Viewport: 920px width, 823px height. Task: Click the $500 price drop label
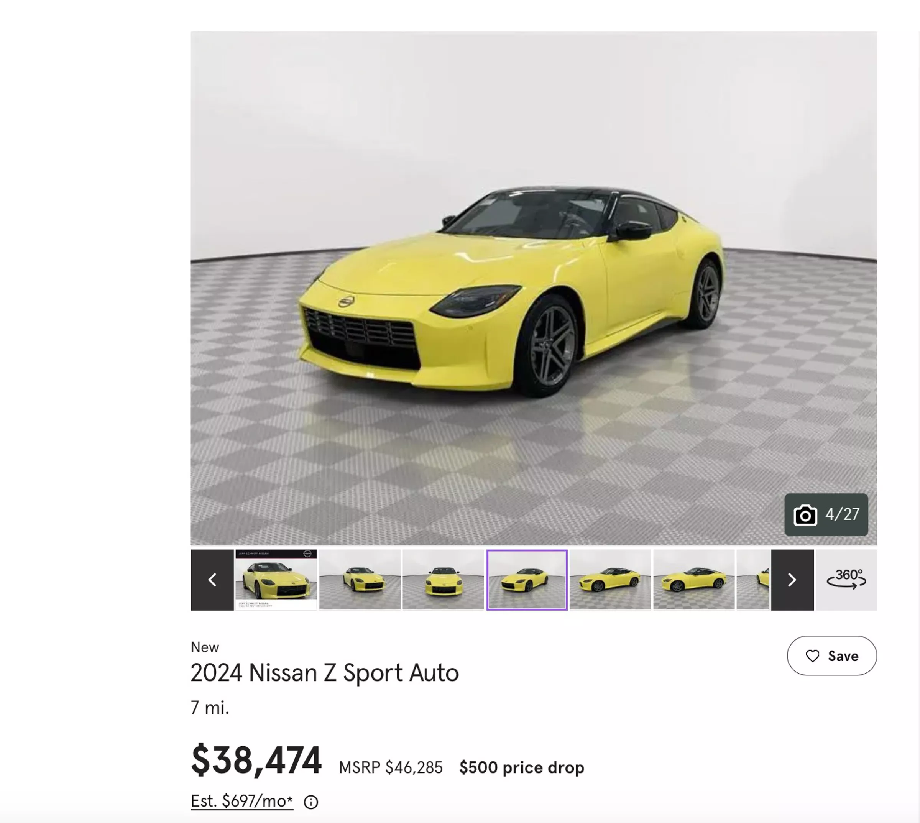pyautogui.click(x=522, y=767)
